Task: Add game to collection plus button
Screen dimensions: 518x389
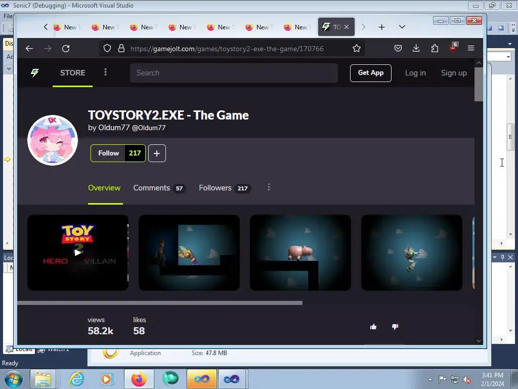Action: tap(157, 153)
